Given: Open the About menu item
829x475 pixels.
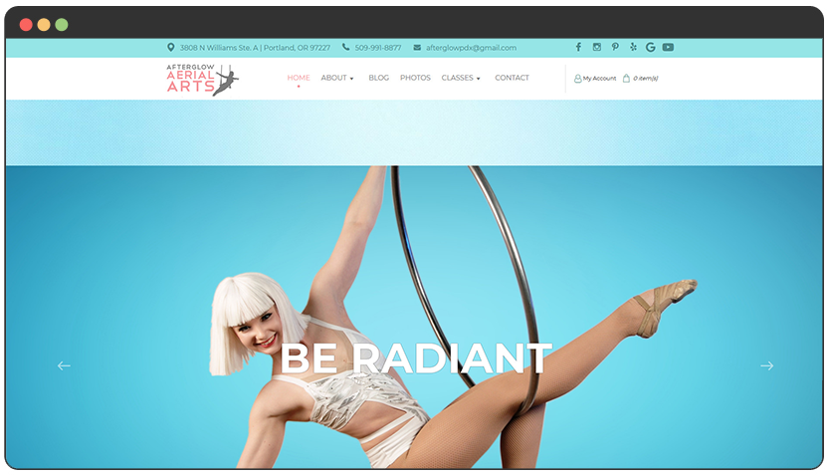Looking at the screenshot, I should (x=333, y=78).
